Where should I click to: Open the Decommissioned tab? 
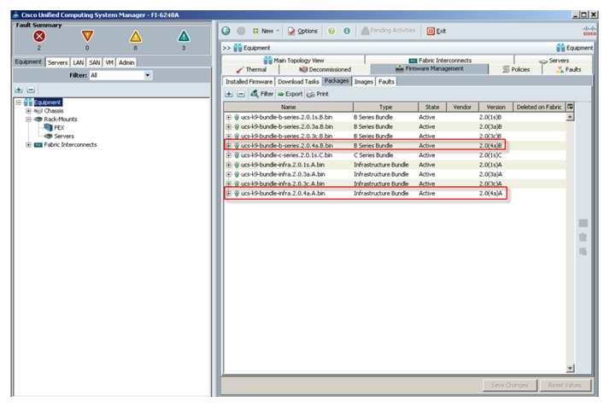pyautogui.click(x=325, y=69)
